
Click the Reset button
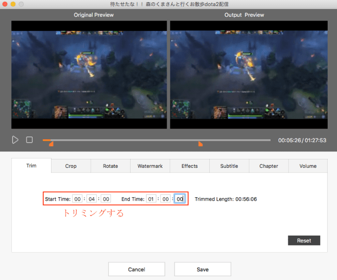(x=304, y=240)
